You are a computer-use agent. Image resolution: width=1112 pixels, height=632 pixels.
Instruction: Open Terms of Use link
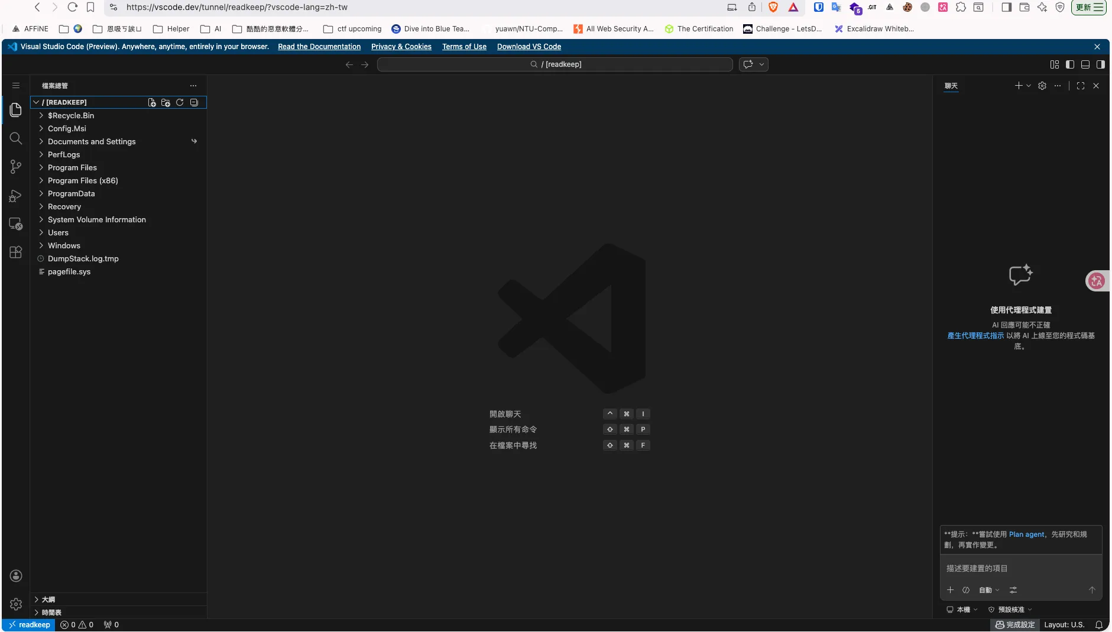click(464, 47)
